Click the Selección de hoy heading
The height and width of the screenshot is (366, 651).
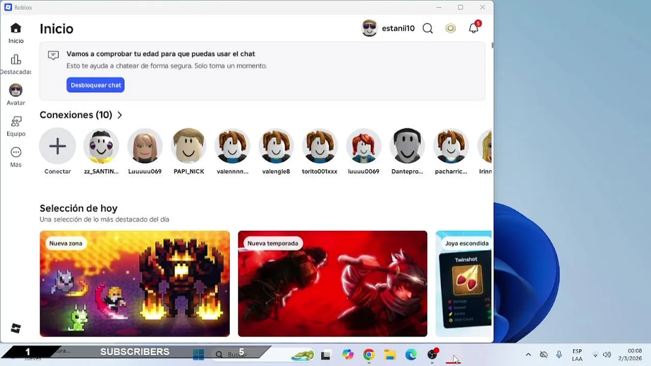[78, 208]
